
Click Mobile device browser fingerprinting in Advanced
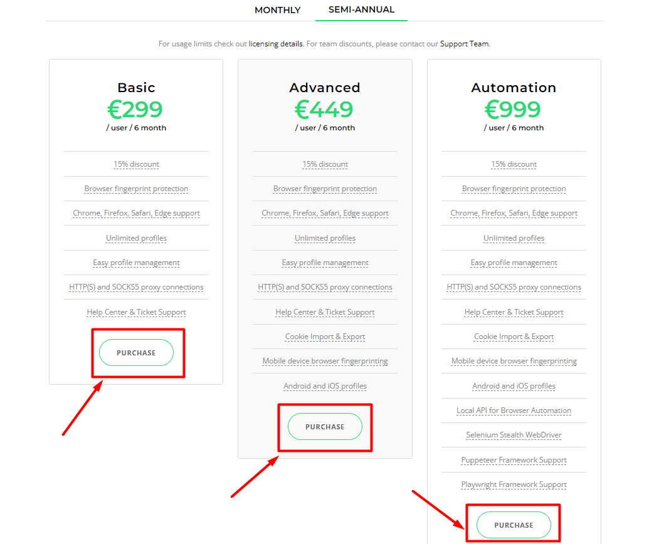point(325,361)
